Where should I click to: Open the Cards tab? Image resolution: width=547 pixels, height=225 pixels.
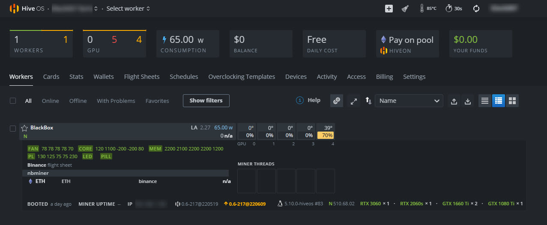click(x=51, y=77)
